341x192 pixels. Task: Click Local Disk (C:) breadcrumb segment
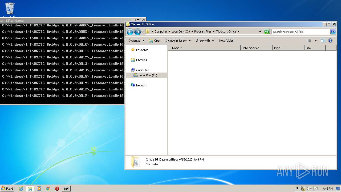click(181, 31)
